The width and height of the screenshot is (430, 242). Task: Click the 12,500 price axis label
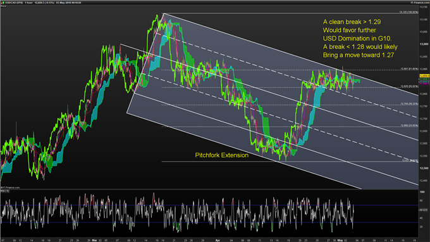424,168
